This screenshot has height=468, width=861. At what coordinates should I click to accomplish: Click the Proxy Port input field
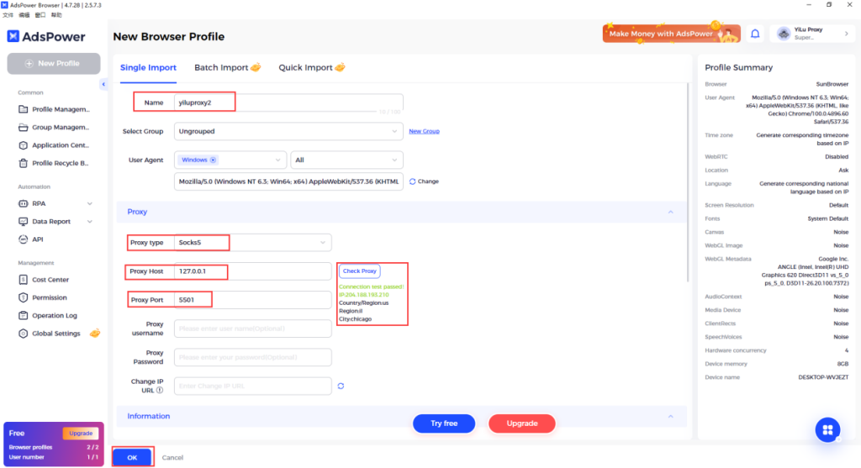click(x=252, y=300)
